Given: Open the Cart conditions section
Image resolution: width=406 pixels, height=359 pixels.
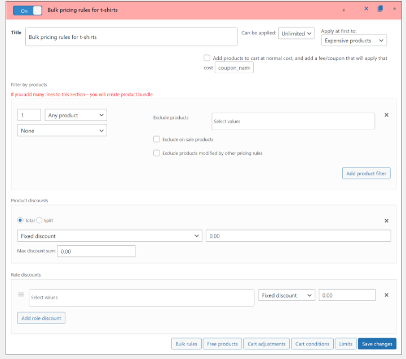Looking at the screenshot, I should pyautogui.click(x=312, y=344).
